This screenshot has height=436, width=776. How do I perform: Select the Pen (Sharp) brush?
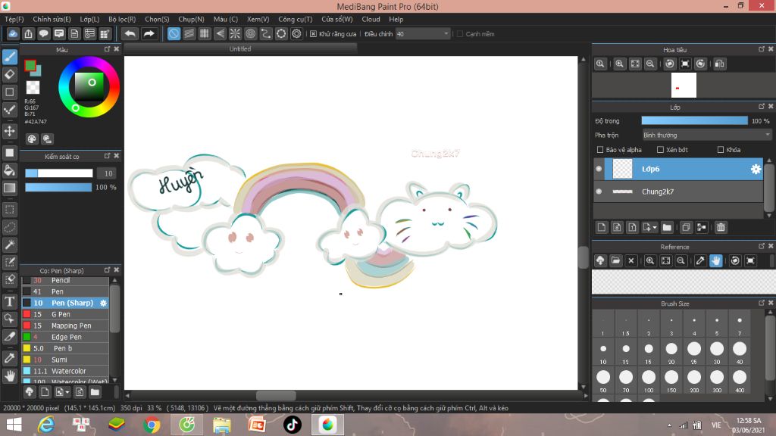tap(65, 303)
